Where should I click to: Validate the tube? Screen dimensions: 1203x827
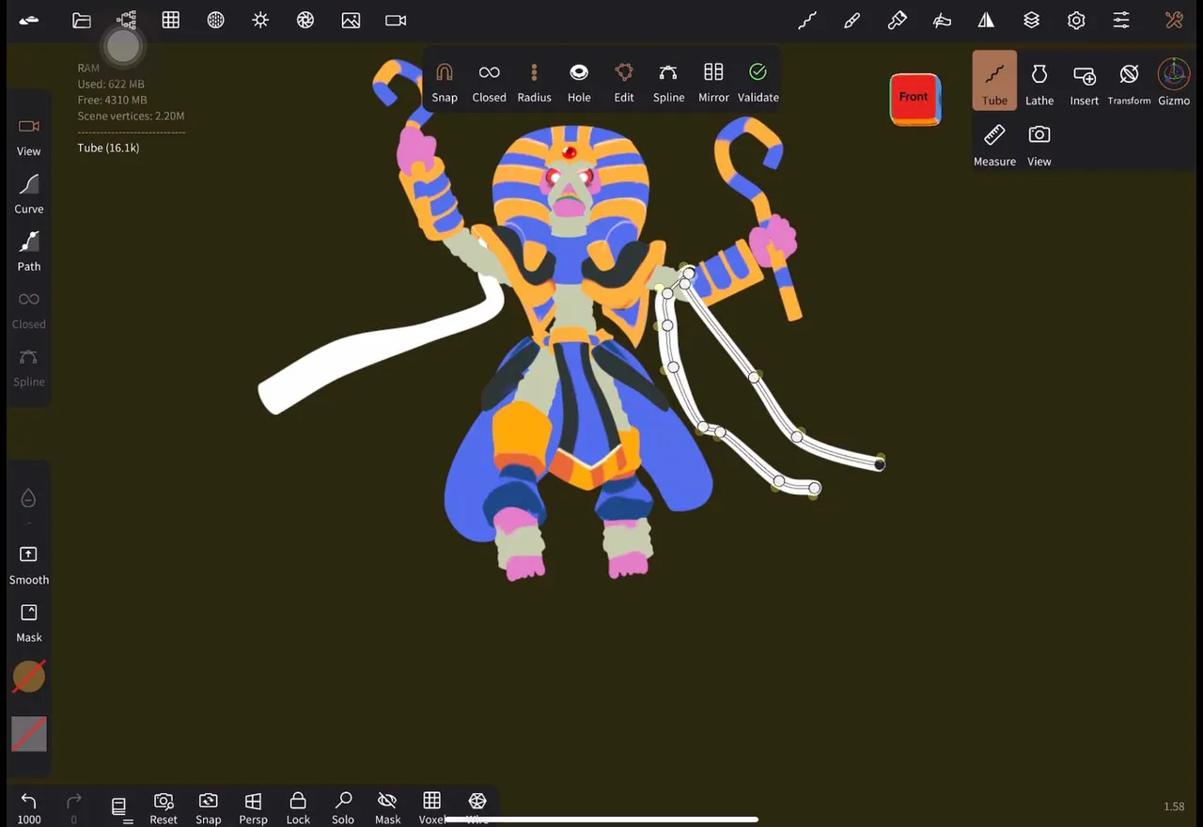(758, 82)
